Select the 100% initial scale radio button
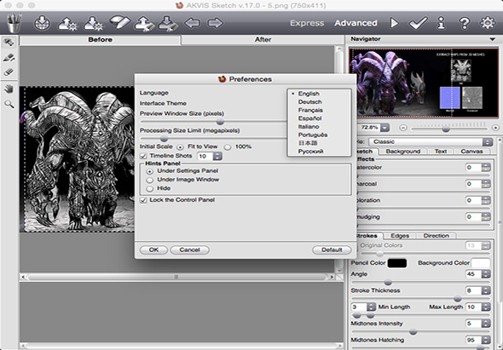This screenshot has height=350, width=503. [228, 147]
